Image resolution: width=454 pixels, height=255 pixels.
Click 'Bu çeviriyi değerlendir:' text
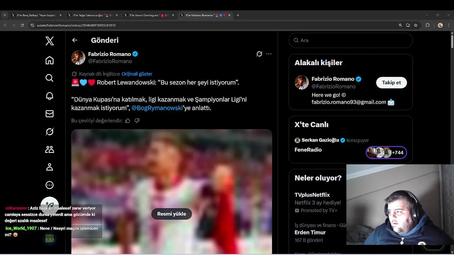97,121
